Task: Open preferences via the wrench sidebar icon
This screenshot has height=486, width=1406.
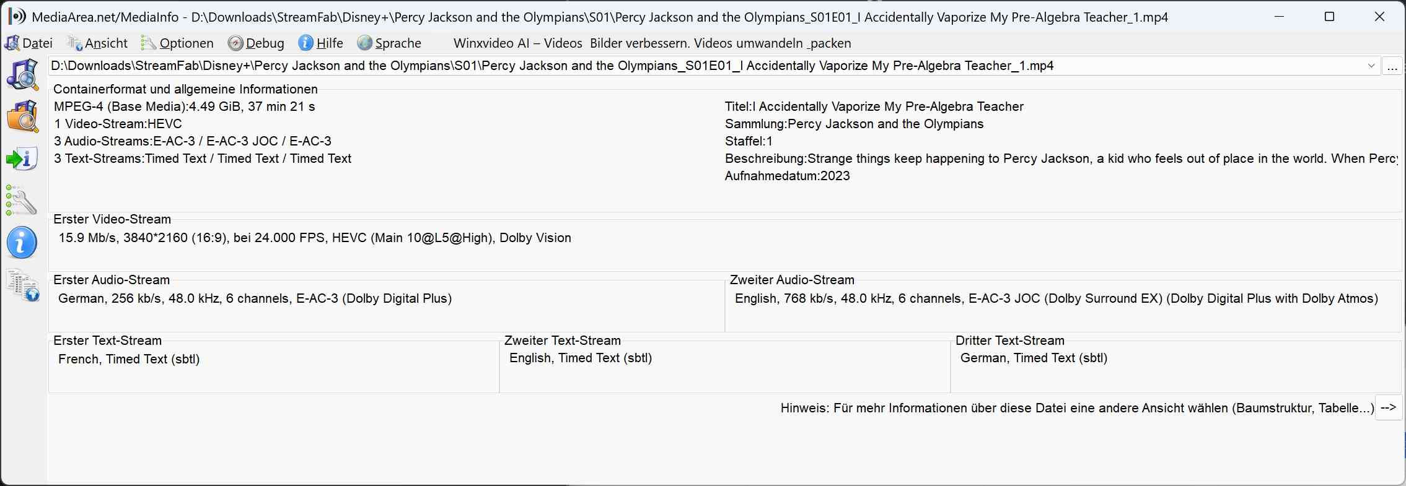Action: click(22, 201)
